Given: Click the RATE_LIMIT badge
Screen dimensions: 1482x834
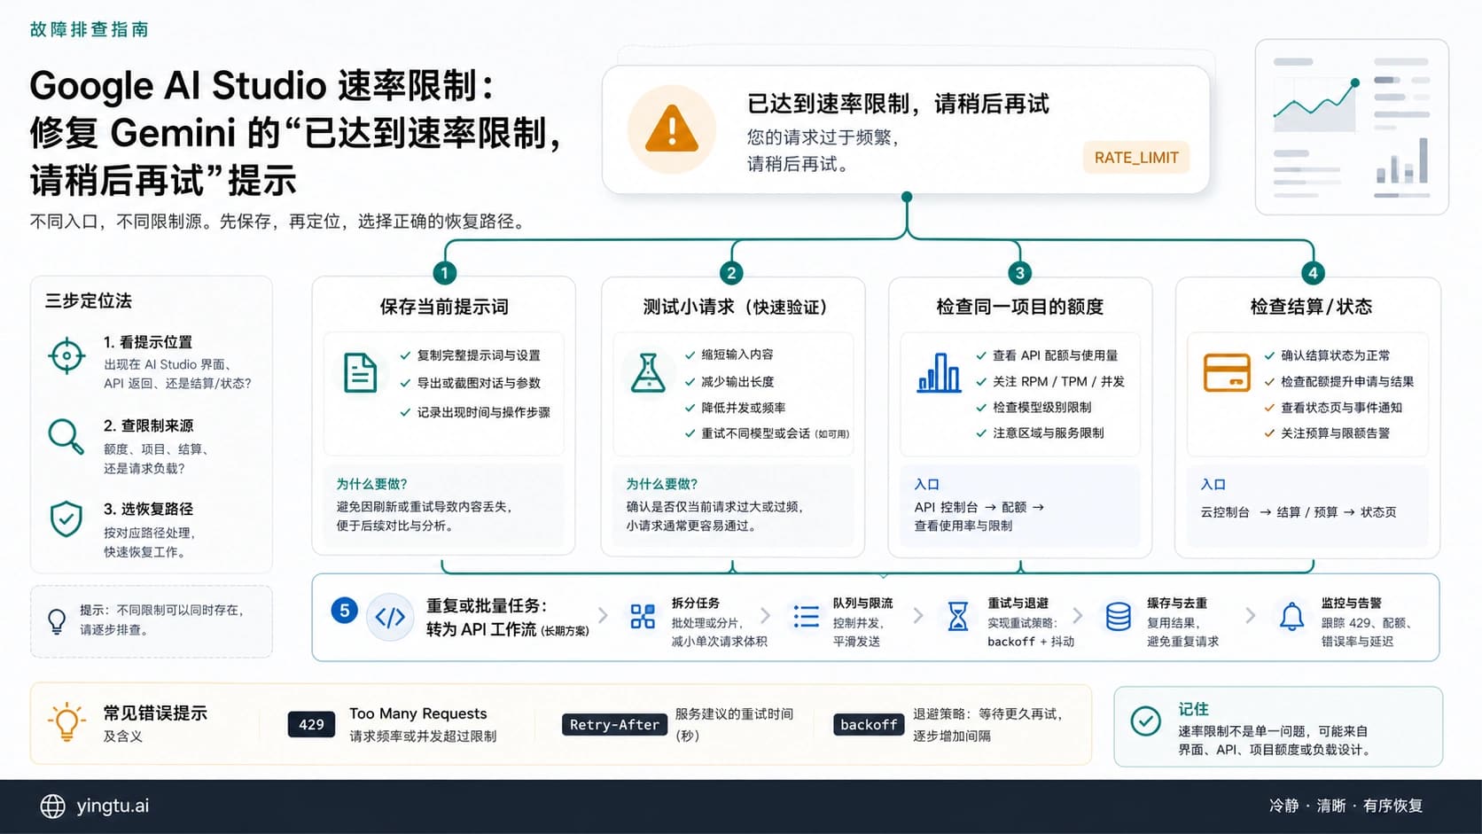Looking at the screenshot, I should (1136, 158).
